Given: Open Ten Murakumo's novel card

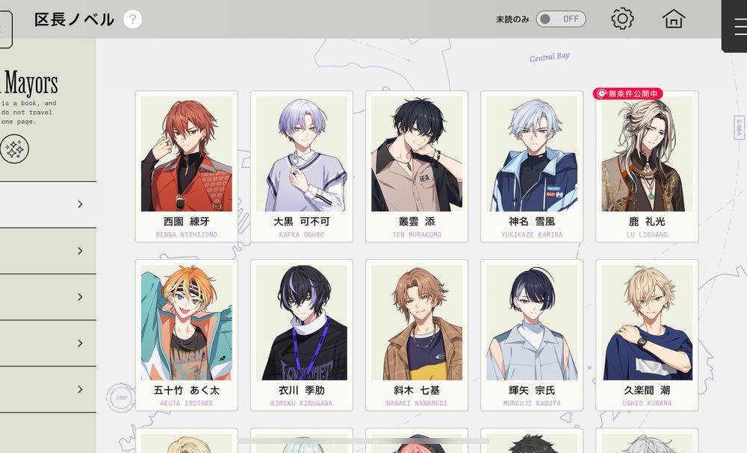Looking at the screenshot, I should pyautogui.click(x=417, y=166).
